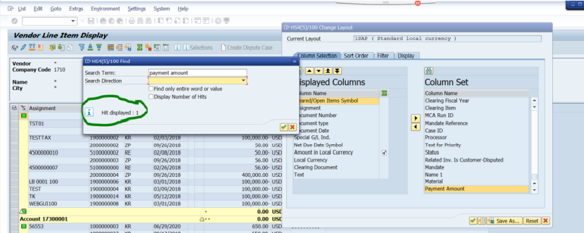This screenshot has width=584, height=233.
Task: Click Create Dispute Case button
Action: point(247,48)
